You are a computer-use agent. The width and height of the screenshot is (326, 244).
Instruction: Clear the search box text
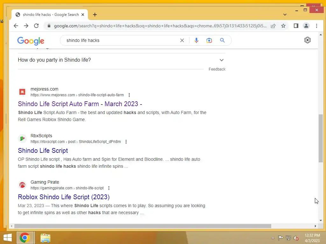[182, 40]
